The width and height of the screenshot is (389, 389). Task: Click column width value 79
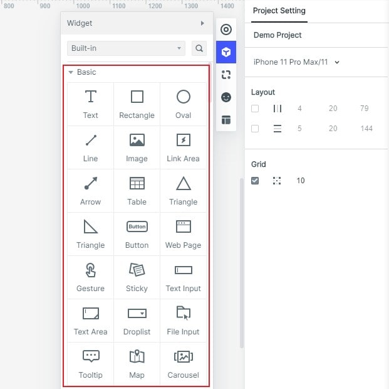tap(364, 109)
